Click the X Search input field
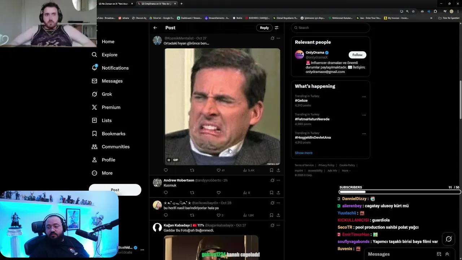The width and height of the screenshot is (462, 260). click(331, 28)
